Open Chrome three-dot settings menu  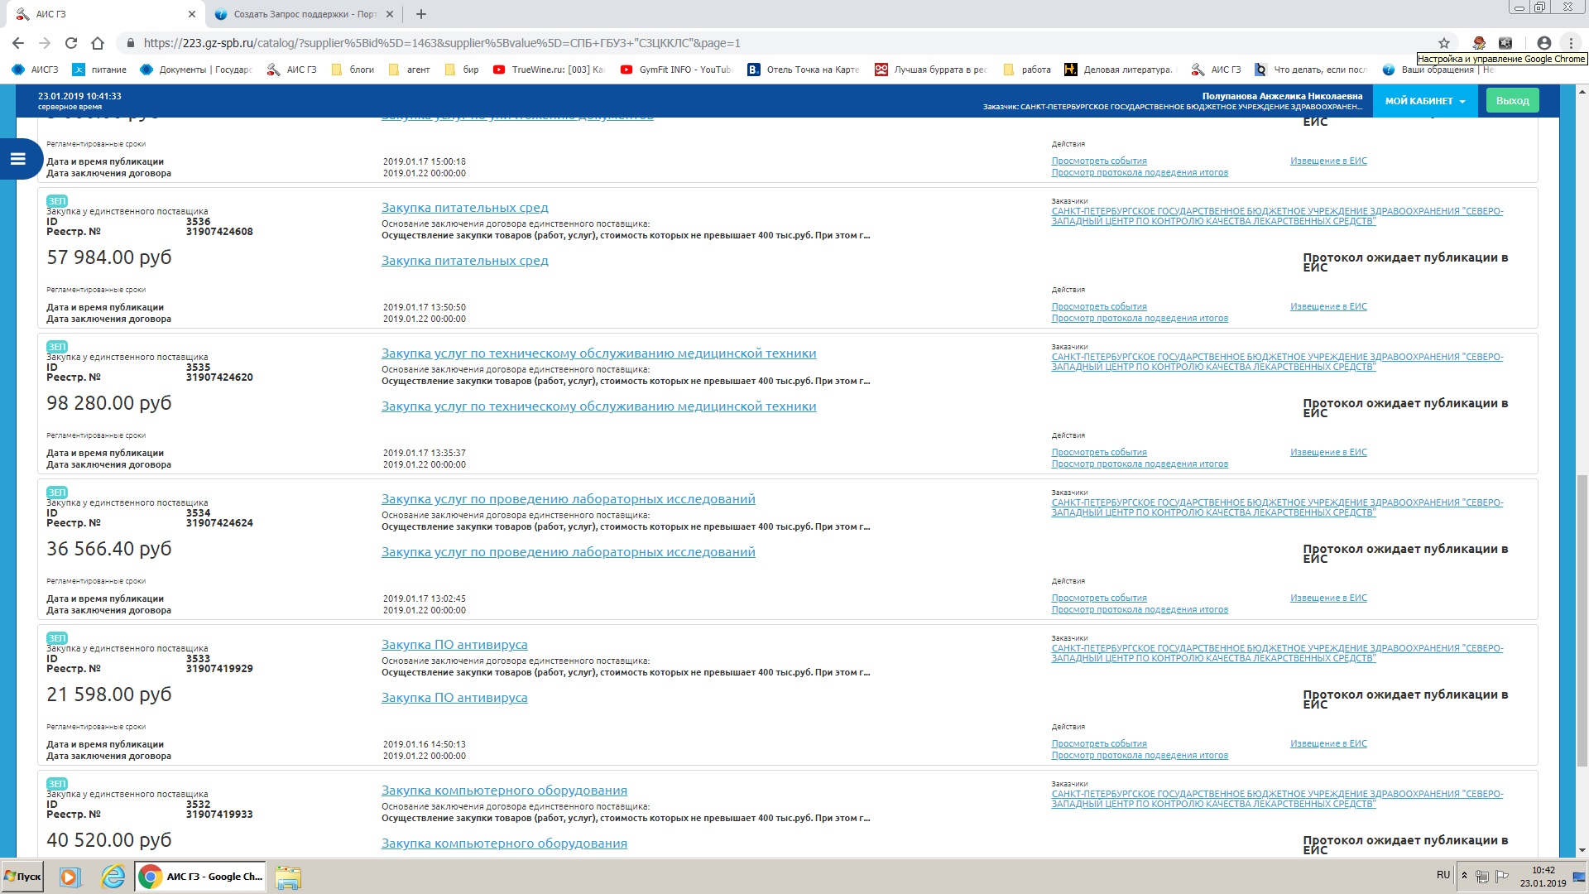click(x=1570, y=43)
